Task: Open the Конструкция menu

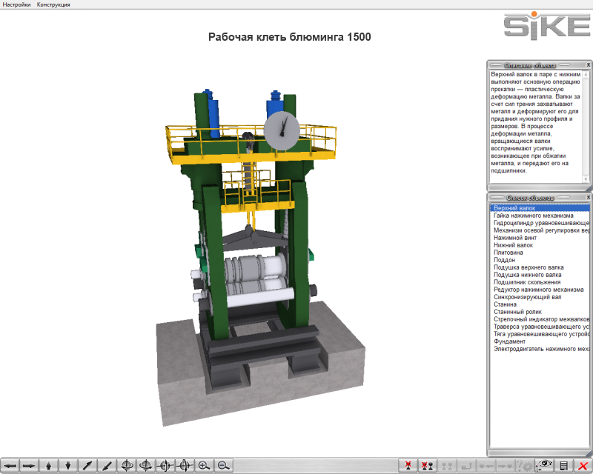Action: coord(53,4)
